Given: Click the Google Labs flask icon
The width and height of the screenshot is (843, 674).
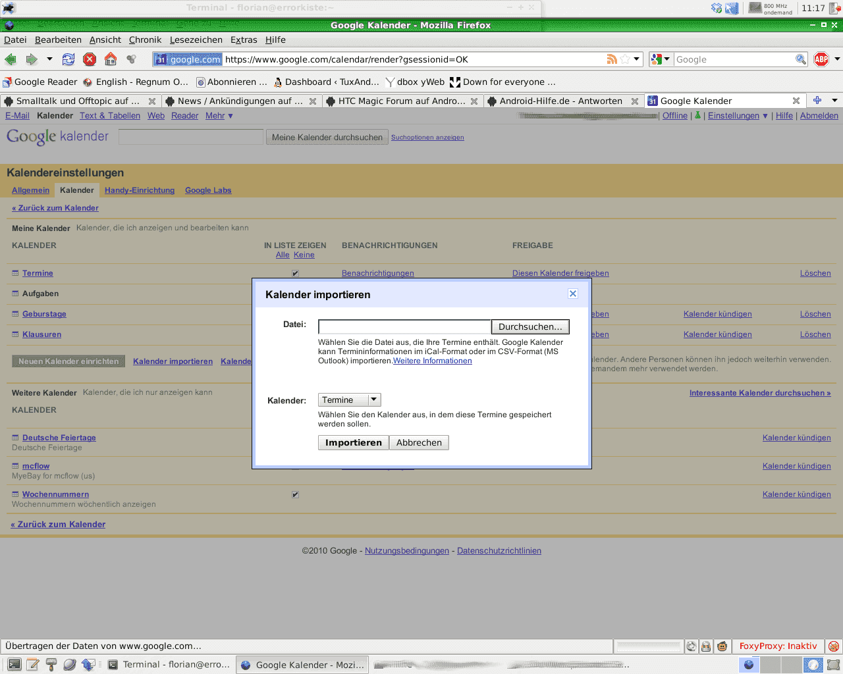Looking at the screenshot, I should click(697, 115).
